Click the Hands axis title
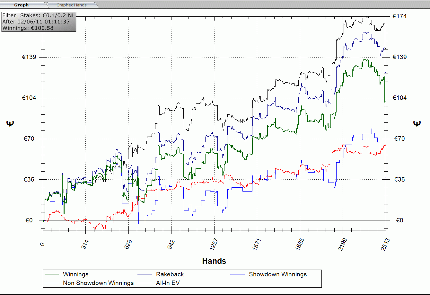 pyautogui.click(x=214, y=261)
